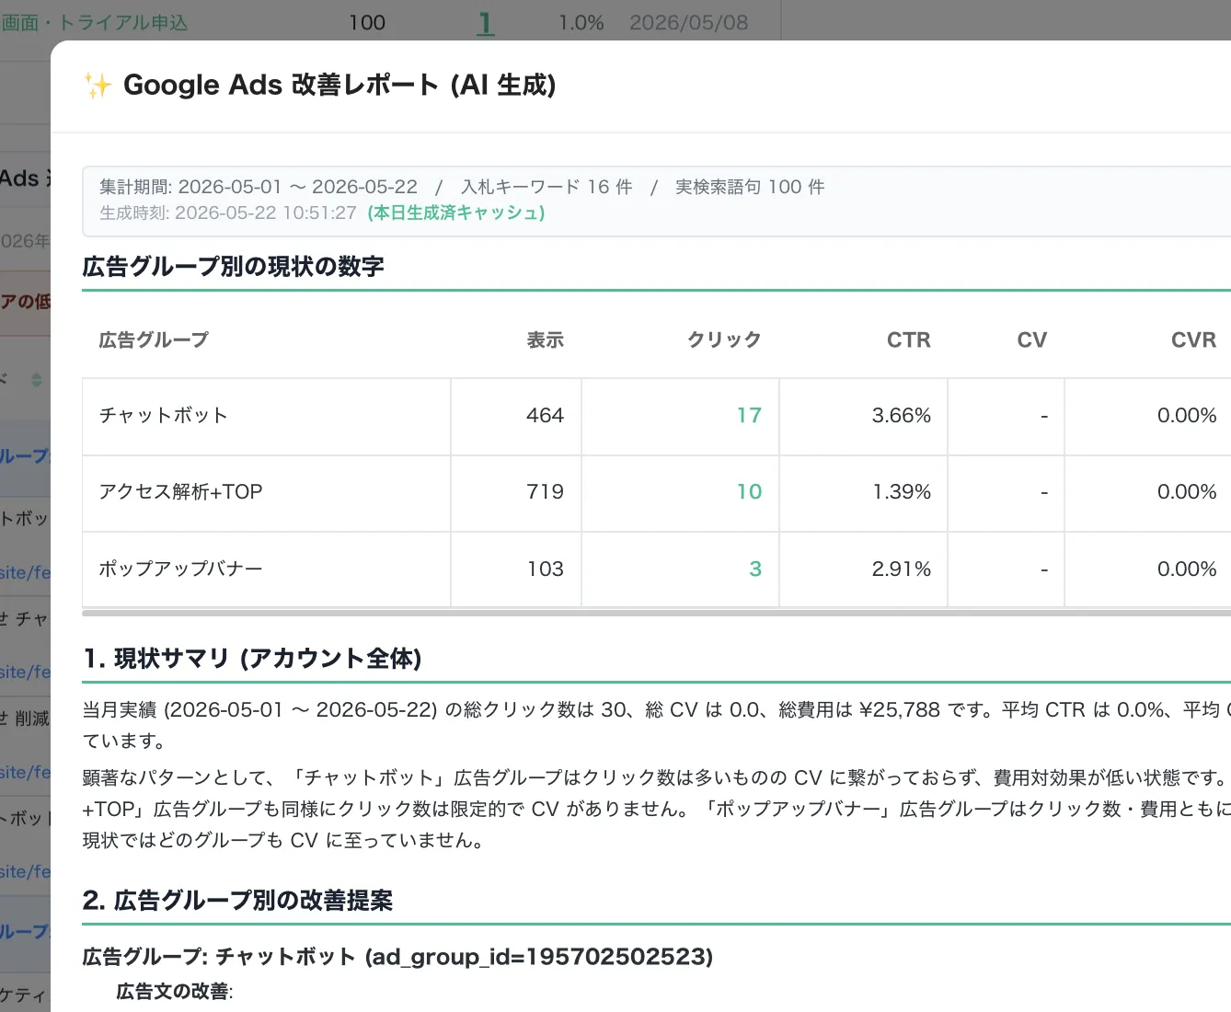
Task: Select the アクセス解析+TOP row name cell
Action: pos(267,493)
